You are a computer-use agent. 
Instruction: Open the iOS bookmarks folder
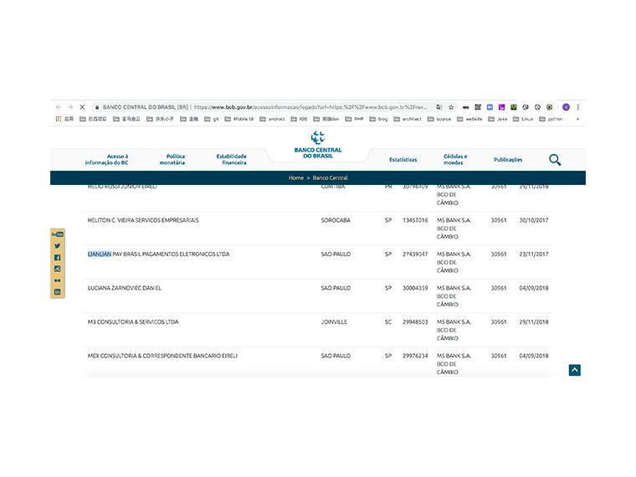pos(300,119)
